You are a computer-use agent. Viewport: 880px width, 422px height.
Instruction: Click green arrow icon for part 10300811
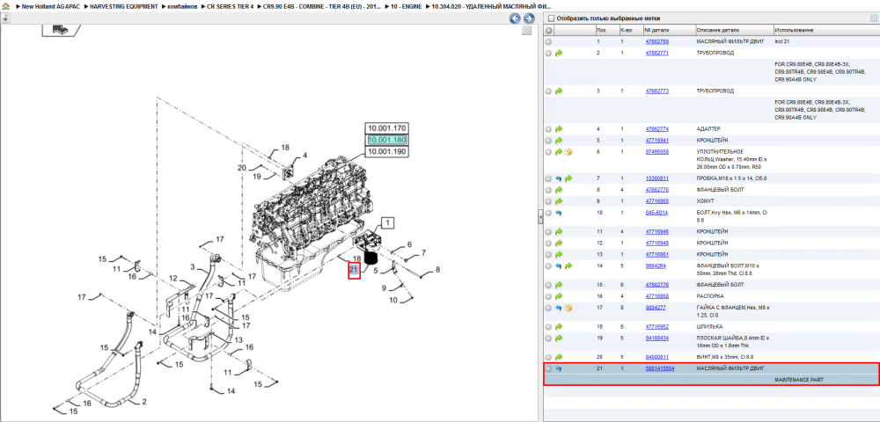click(568, 178)
